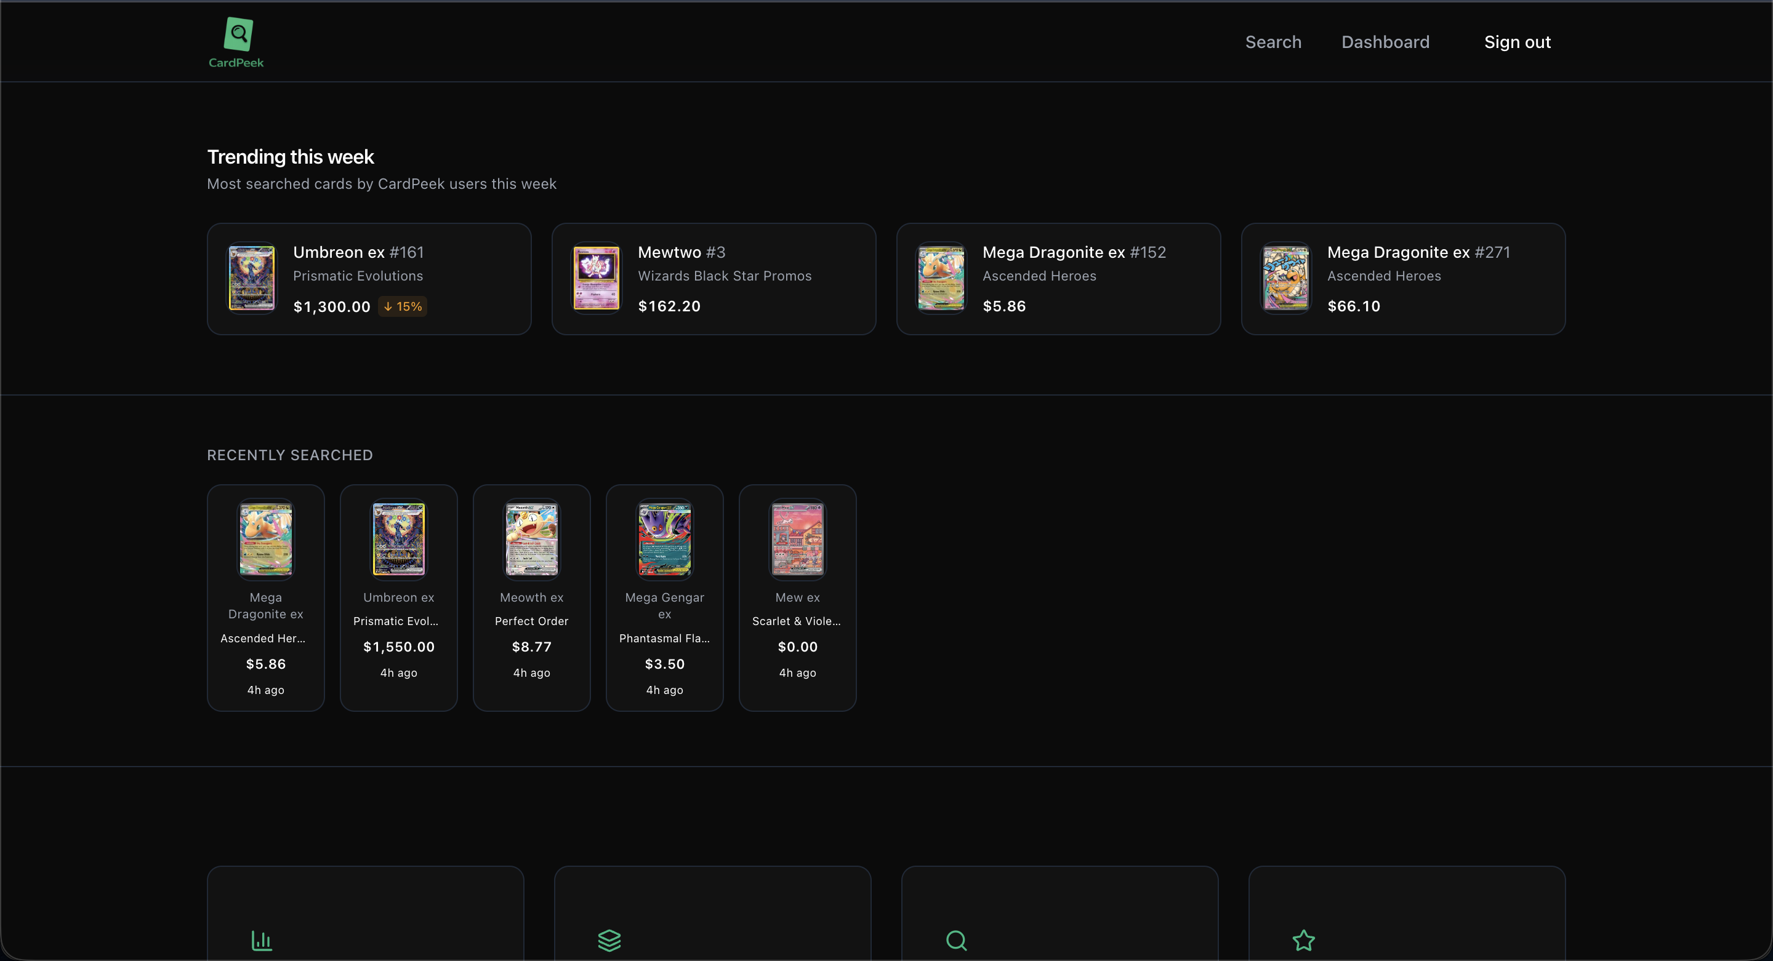Open the Mega Dragonite ex #152 trending card
This screenshot has width=1773, height=961.
pos(1059,279)
